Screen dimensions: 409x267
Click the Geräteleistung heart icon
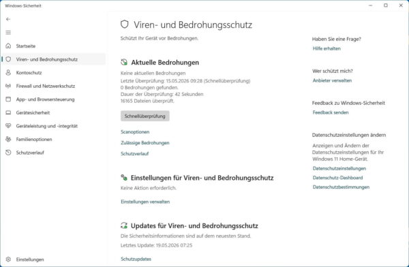coord(8,126)
